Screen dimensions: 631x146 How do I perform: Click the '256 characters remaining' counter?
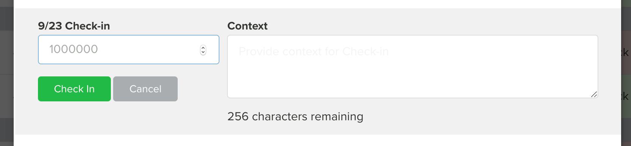pyautogui.click(x=295, y=116)
